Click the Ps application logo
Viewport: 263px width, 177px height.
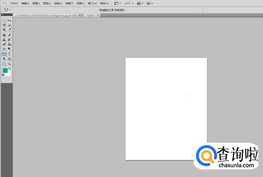coord(5,3)
